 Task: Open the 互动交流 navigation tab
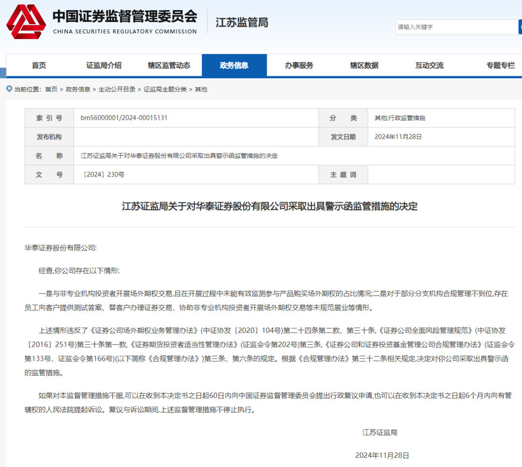point(430,65)
